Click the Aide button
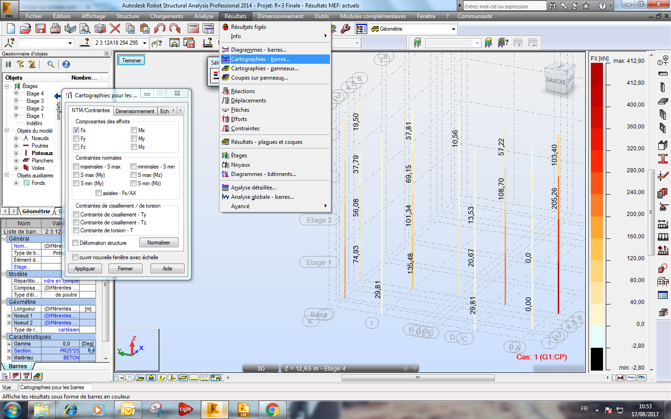 coord(167,269)
